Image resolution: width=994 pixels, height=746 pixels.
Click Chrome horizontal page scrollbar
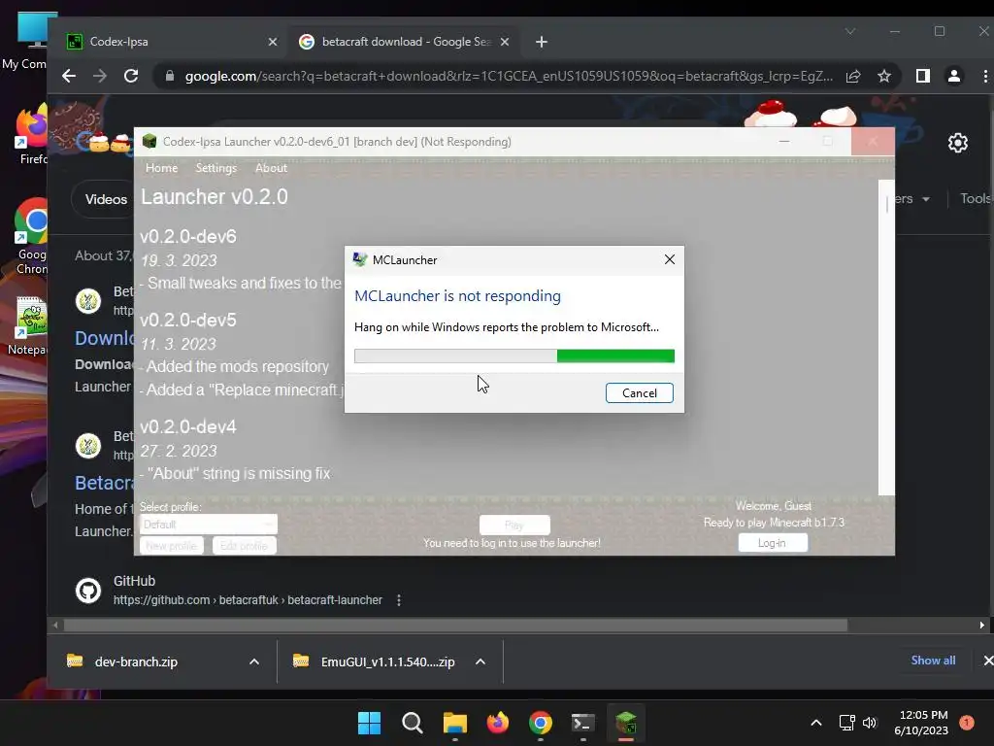[455, 626]
